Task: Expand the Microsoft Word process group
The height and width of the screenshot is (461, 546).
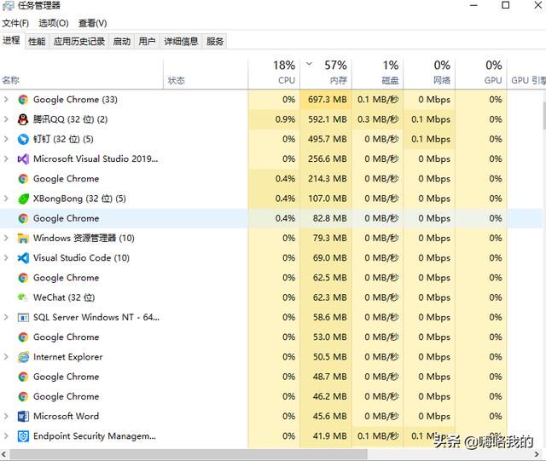Action: (6, 416)
